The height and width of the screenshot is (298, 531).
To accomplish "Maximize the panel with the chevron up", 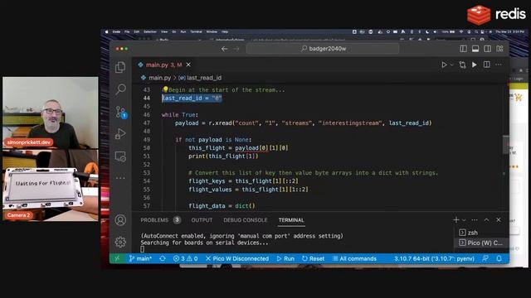I will 487,220.
